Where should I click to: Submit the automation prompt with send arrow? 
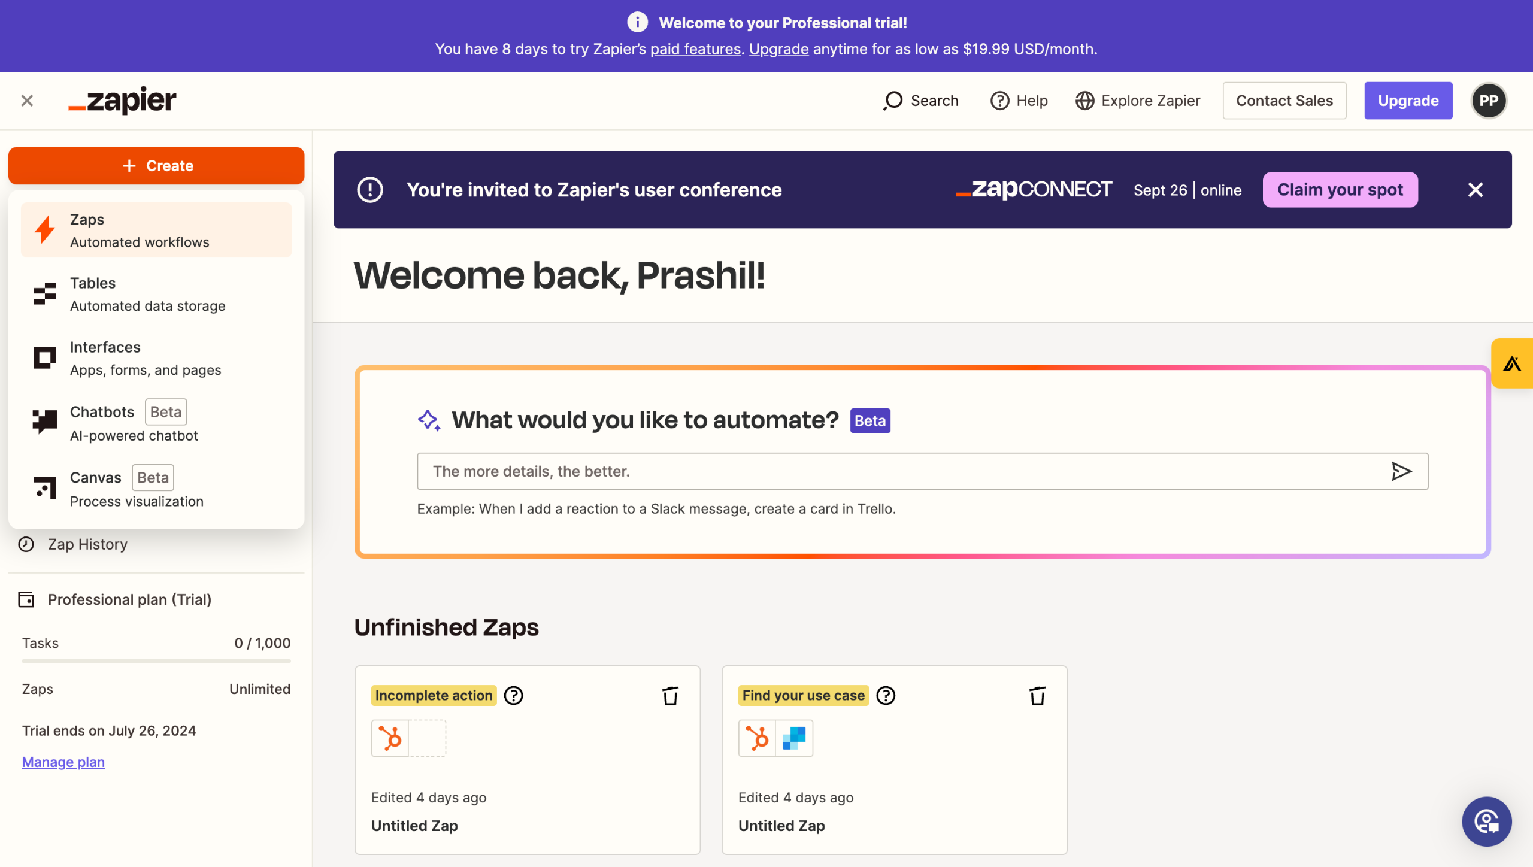point(1401,471)
